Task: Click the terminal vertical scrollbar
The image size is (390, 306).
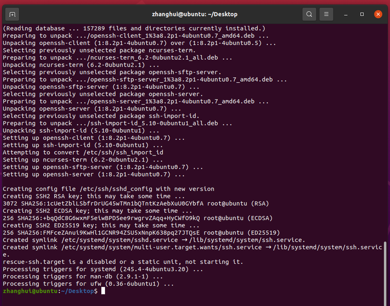Action: point(385,272)
